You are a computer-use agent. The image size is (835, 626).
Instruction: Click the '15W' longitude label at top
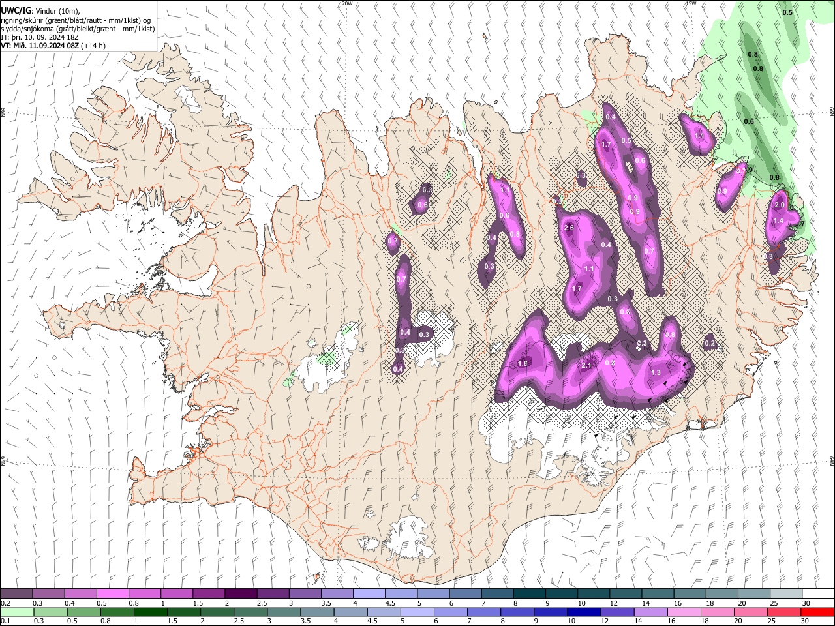691,3
